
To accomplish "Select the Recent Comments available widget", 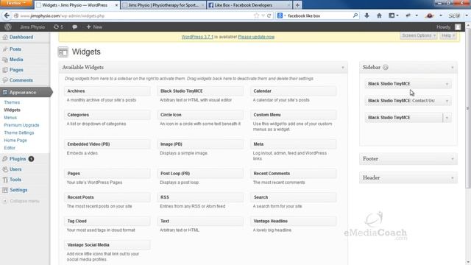I will pos(293,174).
